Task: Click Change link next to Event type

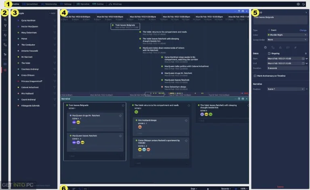Action: pyautogui.click(x=303, y=30)
